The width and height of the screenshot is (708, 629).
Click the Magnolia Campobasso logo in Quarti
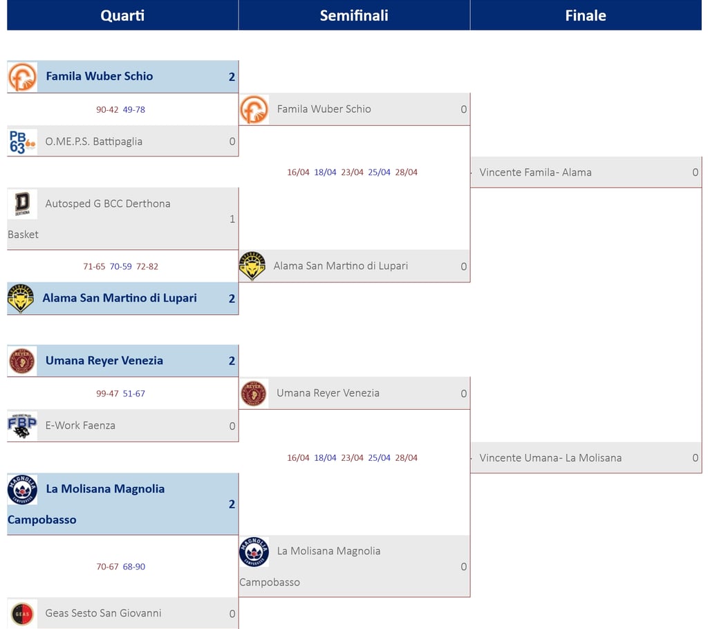[x=22, y=489]
